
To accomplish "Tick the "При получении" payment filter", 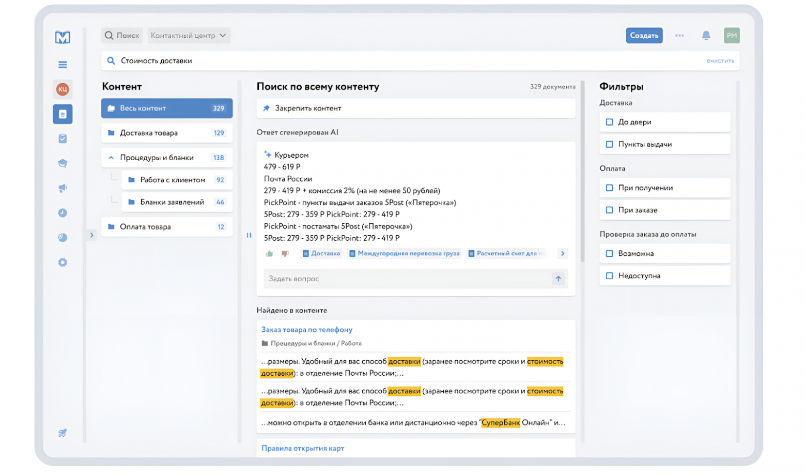I will 609,188.
